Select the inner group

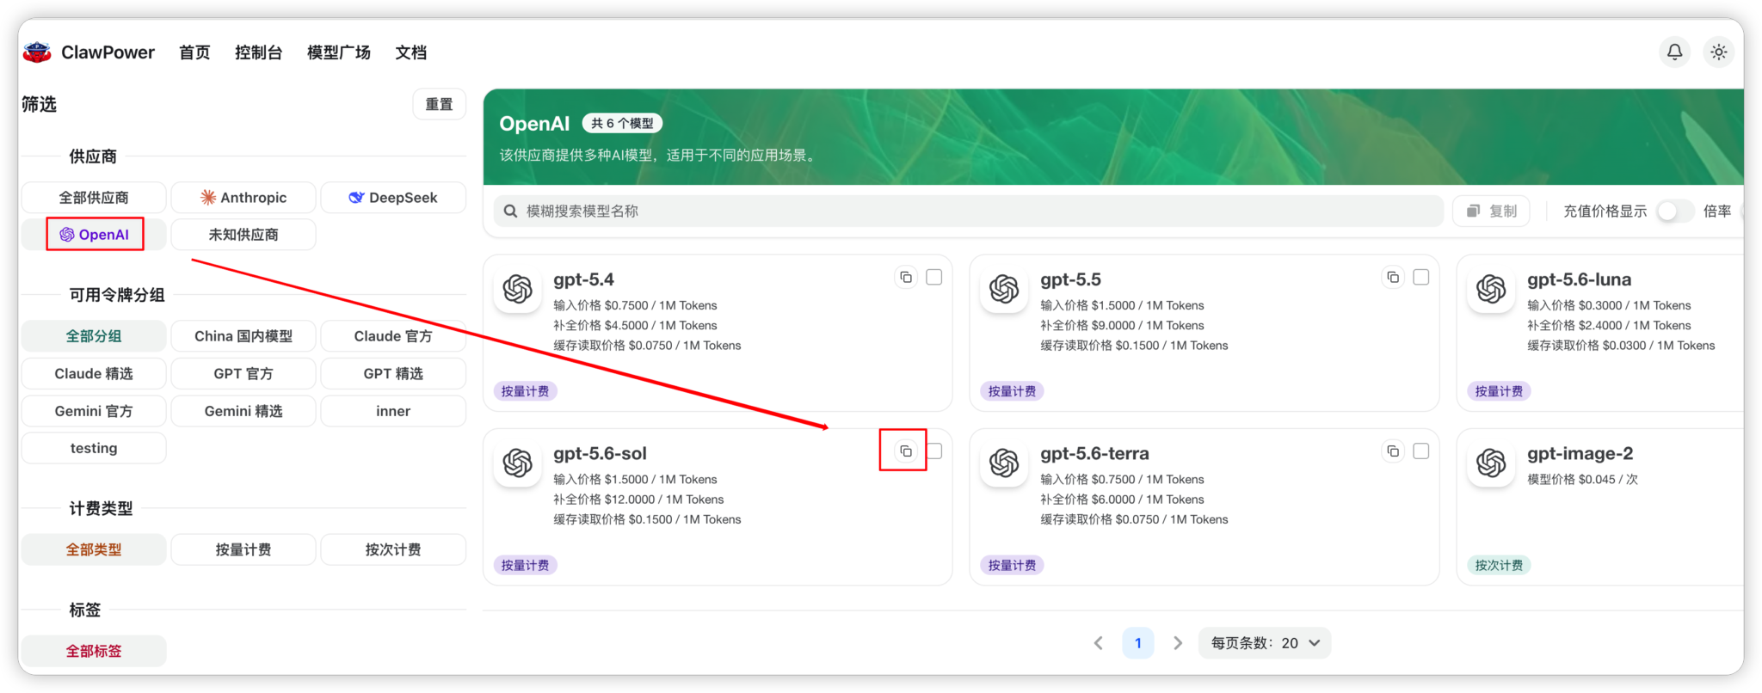[393, 411]
